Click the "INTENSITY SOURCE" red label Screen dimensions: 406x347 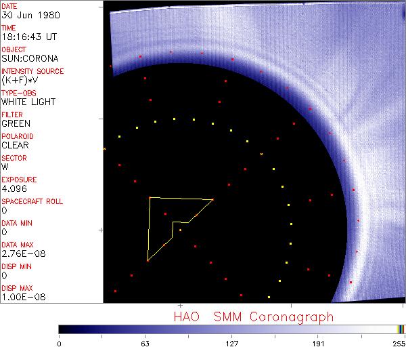32,71
